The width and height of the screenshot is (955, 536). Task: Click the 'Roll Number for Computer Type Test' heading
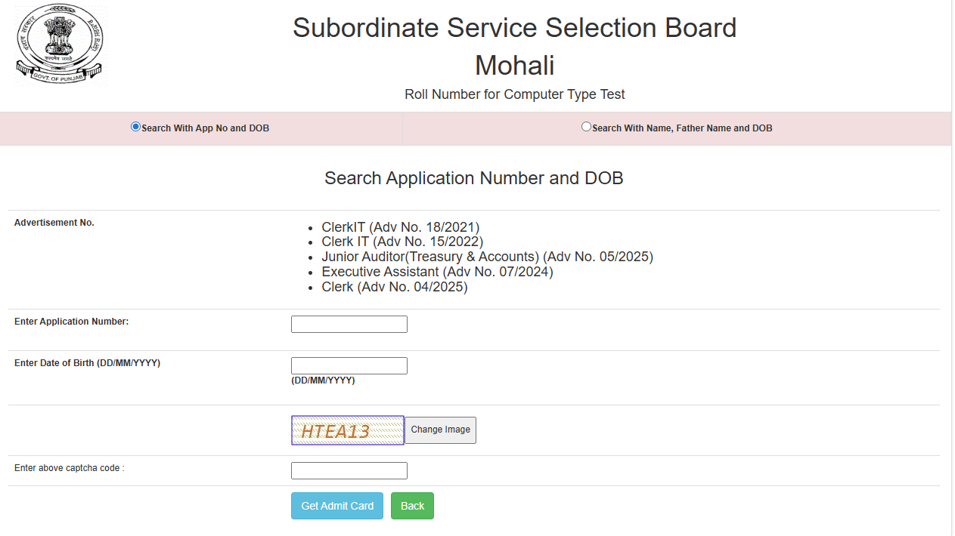tap(514, 94)
